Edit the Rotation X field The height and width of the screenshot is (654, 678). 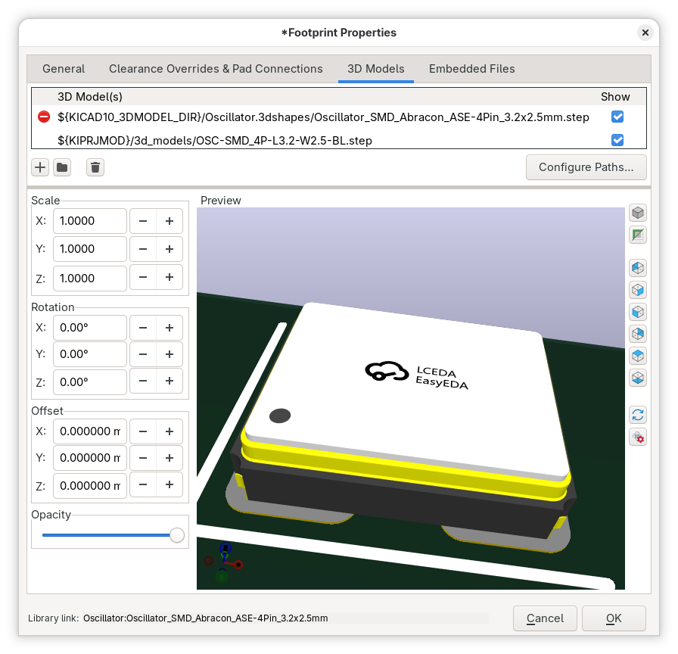point(90,328)
